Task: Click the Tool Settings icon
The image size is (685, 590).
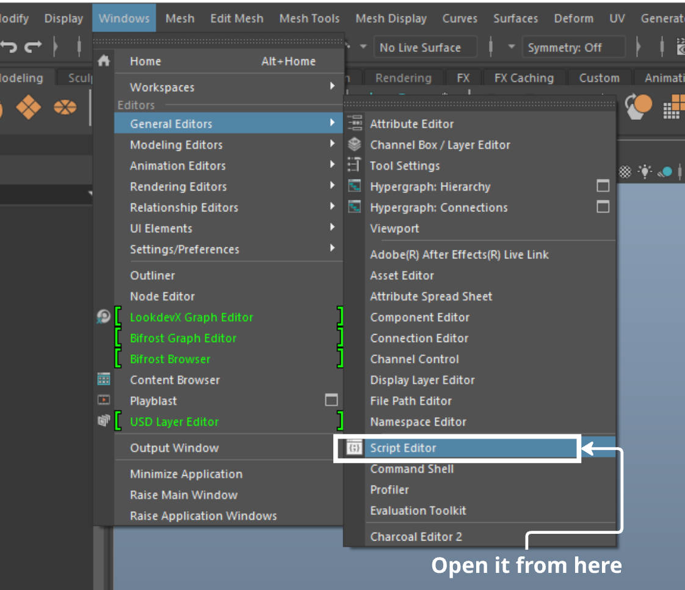Action: pyautogui.click(x=355, y=166)
